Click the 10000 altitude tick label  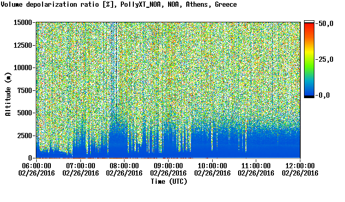[x=23, y=68]
